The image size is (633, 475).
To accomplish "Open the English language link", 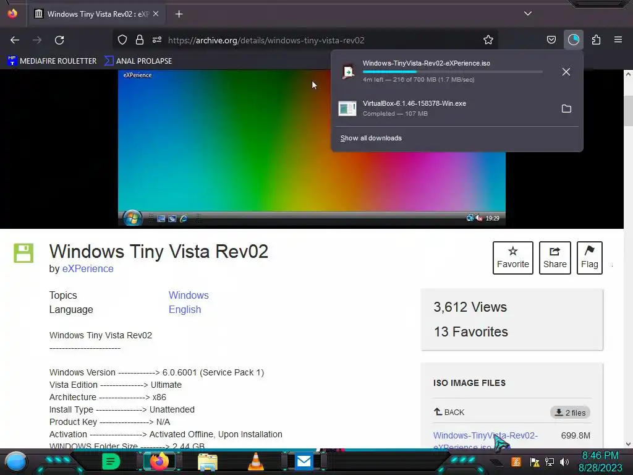I will (184, 309).
